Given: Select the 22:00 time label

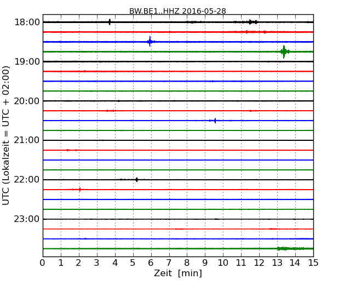Looking at the screenshot, I should (27, 180).
